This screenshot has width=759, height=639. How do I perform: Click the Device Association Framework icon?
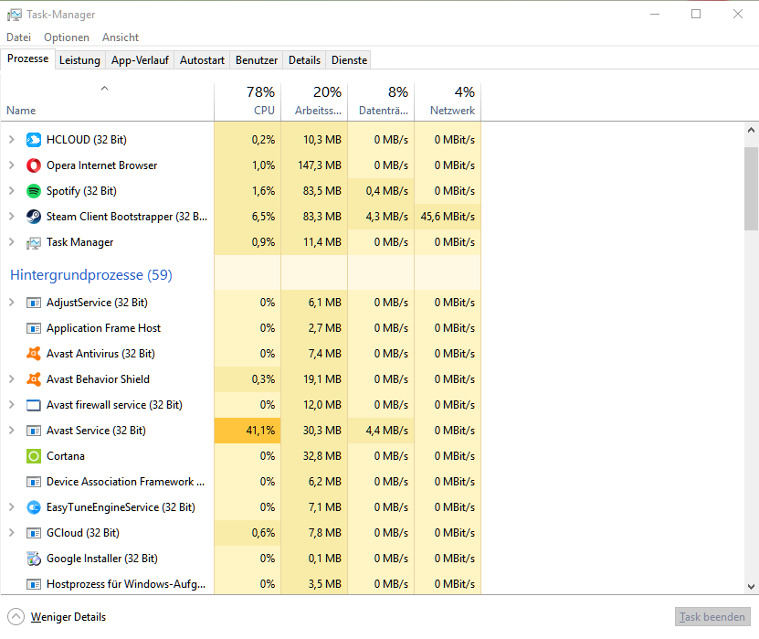tap(34, 482)
